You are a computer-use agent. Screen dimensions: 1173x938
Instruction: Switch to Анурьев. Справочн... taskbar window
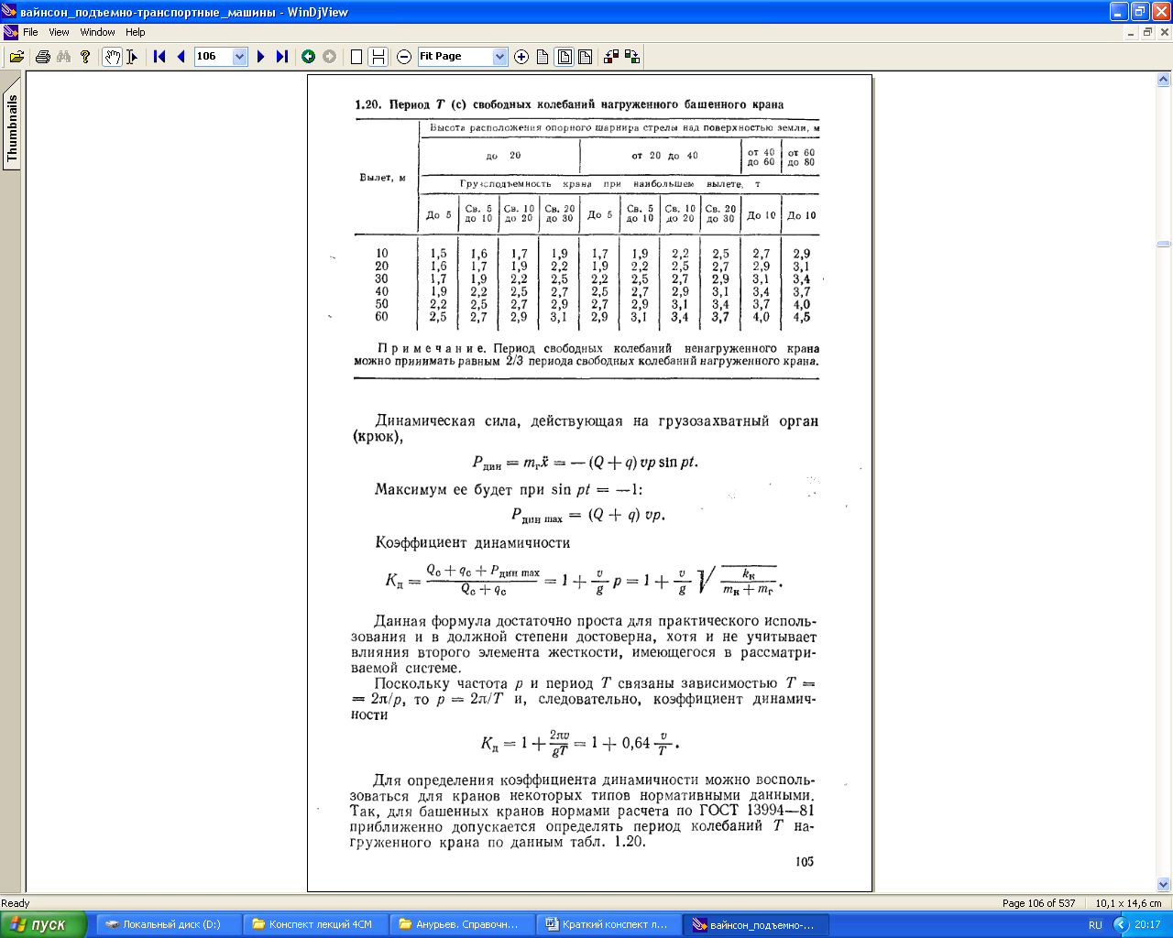(463, 925)
